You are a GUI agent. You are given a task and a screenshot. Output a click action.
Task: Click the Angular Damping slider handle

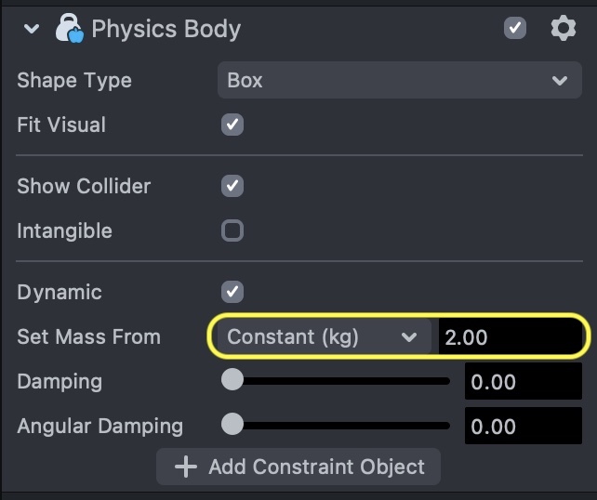pyautogui.click(x=232, y=425)
